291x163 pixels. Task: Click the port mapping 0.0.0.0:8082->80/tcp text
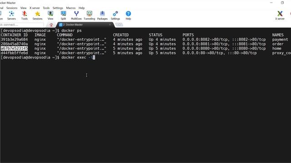point(205,39)
